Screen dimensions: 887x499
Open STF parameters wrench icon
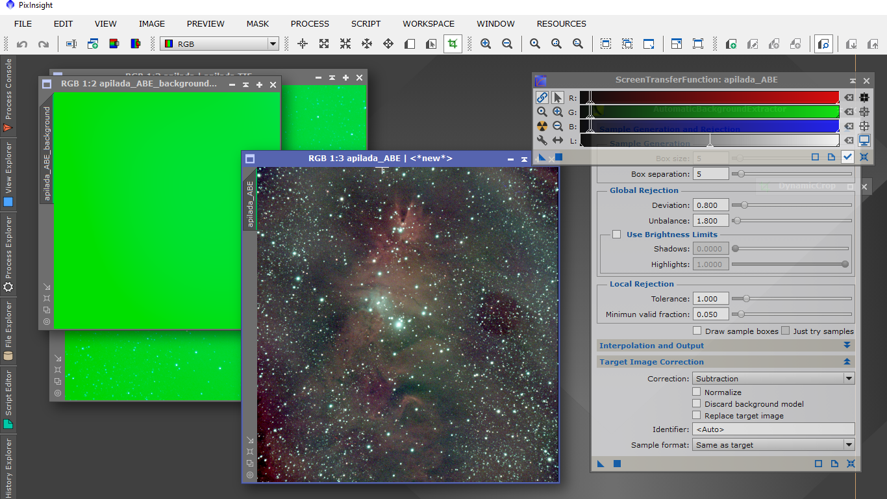542,140
